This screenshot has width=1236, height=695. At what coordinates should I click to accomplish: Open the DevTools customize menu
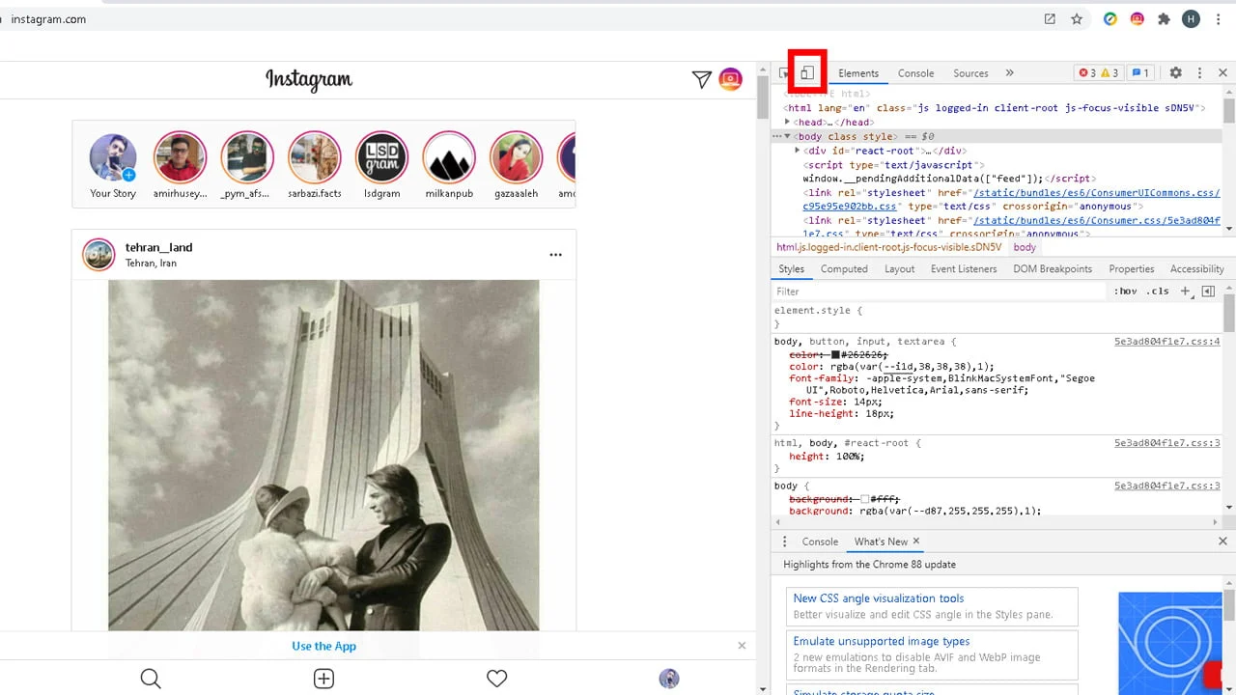(1199, 73)
